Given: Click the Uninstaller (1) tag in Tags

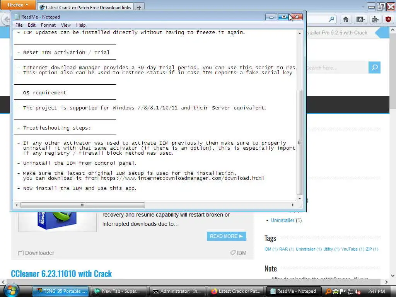Looking at the screenshot, I should [309, 249].
